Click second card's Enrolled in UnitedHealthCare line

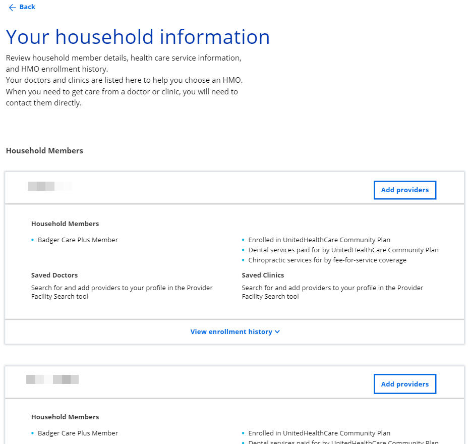(x=319, y=433)
